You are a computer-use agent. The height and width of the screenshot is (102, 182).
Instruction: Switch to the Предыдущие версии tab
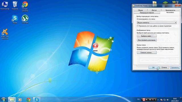click(147, 12)
